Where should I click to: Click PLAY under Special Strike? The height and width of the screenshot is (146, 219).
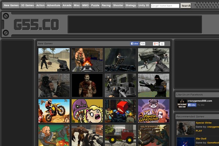199,131
